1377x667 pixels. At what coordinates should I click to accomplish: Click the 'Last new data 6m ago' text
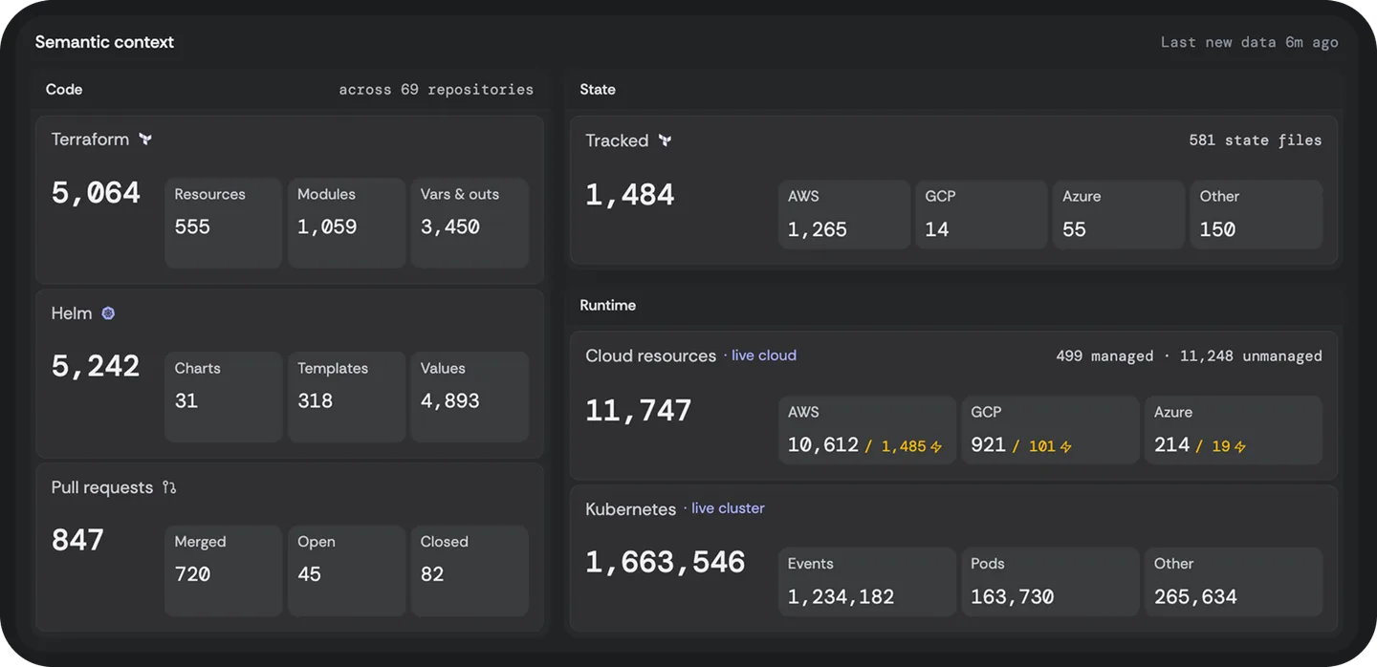(x=1249, y=42)
